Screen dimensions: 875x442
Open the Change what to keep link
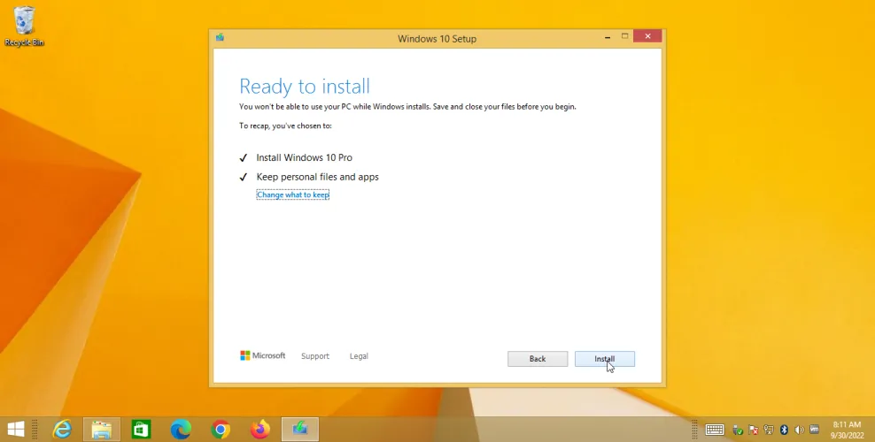(292, 194)
